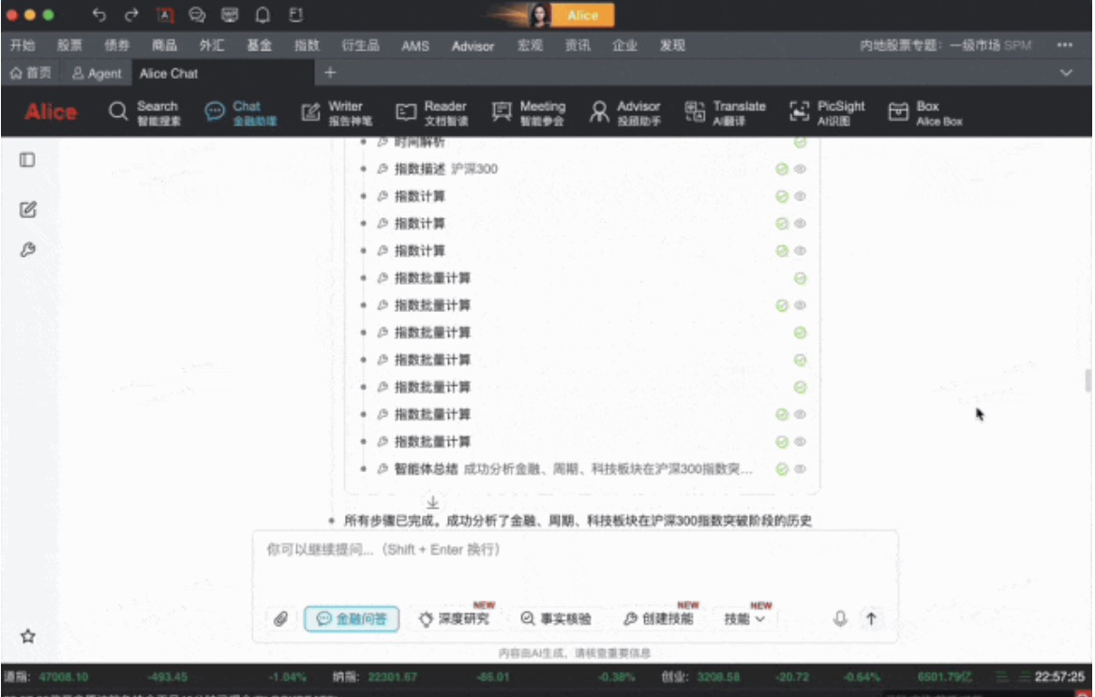
Task: Expand the 技能 dropdown
Action: 744,619
